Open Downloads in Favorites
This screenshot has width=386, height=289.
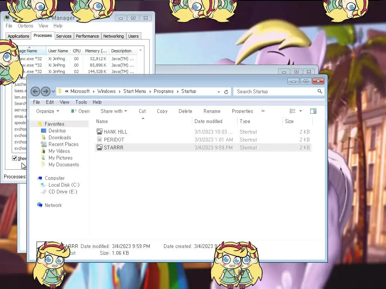60,137
